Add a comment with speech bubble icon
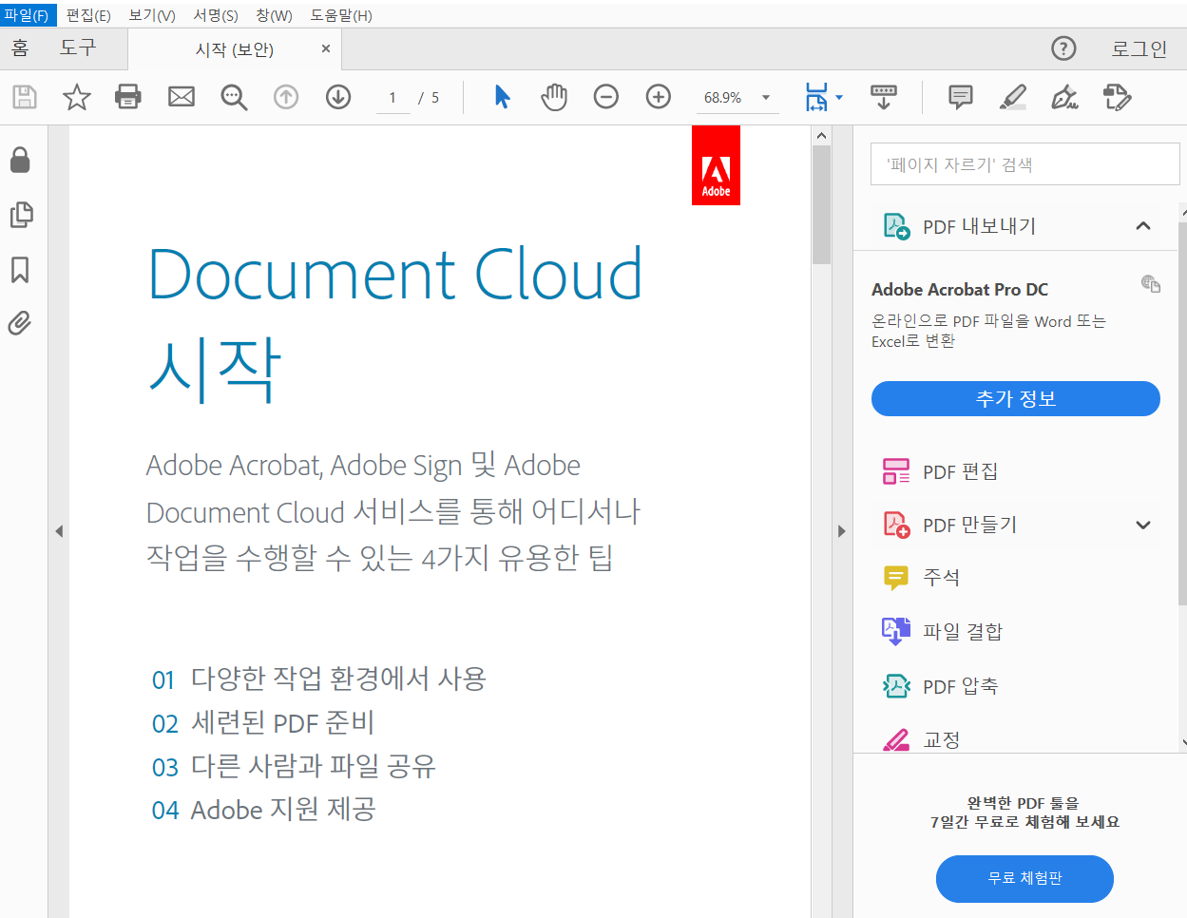The width and height of the screenshot is (1187, 918). point(961,97)
